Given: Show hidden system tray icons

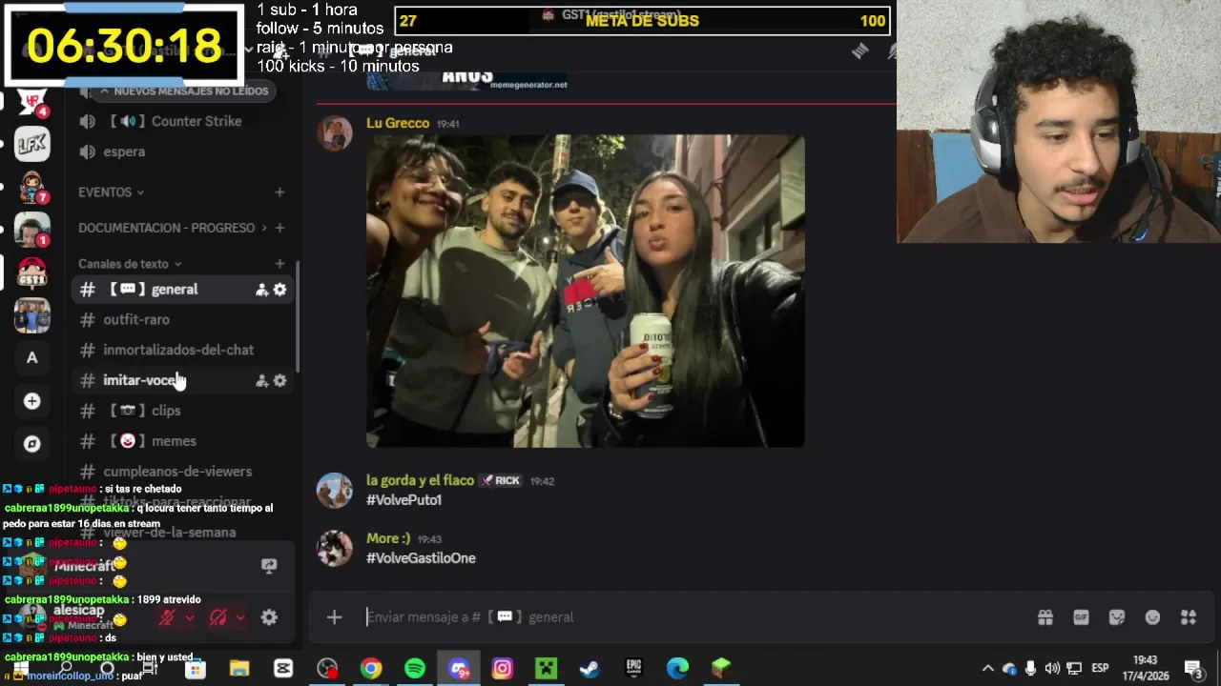Looking at the screenshot, I should [x=988, y=669].
